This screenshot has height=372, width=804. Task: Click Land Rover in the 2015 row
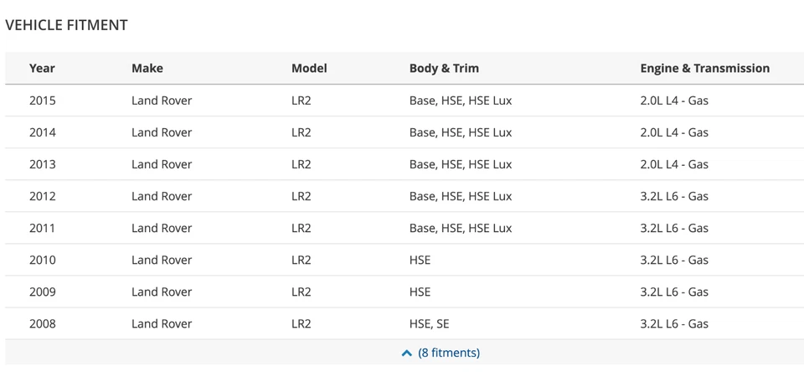[162, 101]
